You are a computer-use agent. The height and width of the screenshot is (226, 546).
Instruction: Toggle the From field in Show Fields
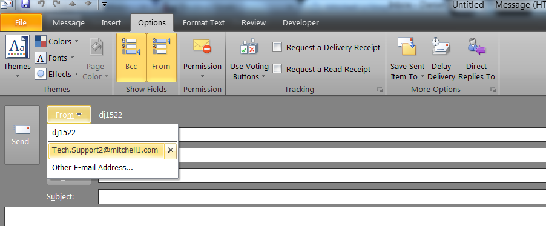point(161,57)
